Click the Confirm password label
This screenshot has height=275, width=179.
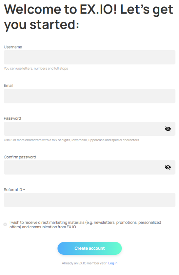click(20, 157)
